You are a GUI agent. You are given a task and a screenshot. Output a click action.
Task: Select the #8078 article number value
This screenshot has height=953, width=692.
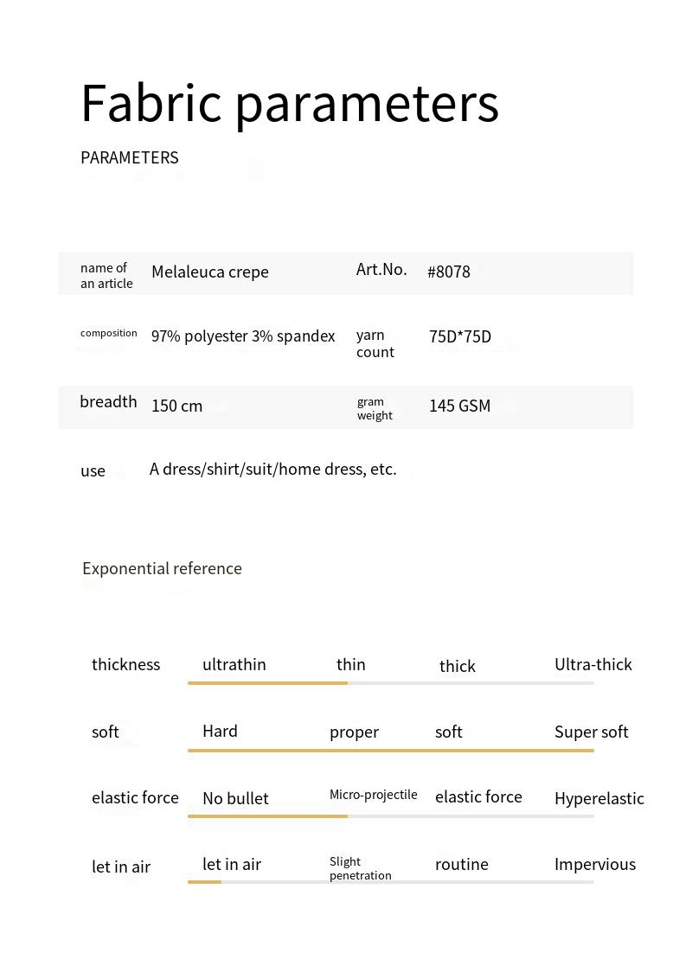pyautogui.click(x=449, y=272)
